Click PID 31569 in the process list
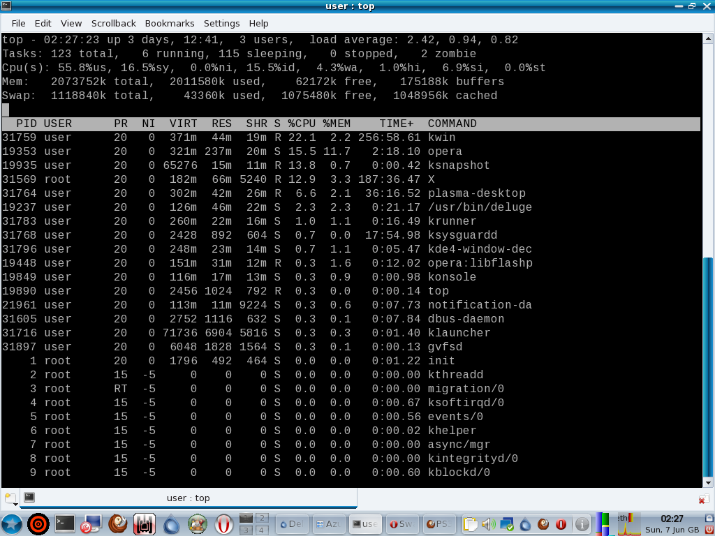Image resolution: width=715 pixels, height=536 pixels. click(19, 179)
